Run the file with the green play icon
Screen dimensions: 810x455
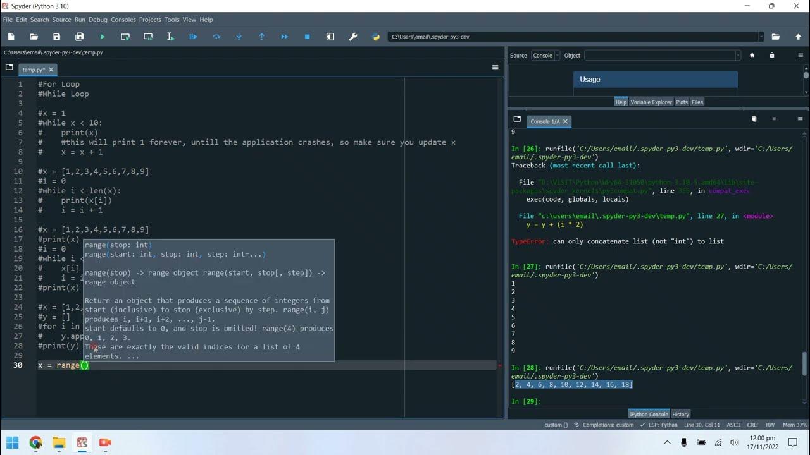point(103,37)
